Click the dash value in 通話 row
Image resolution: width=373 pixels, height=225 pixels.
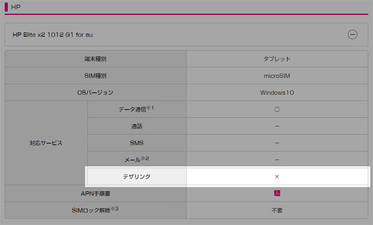pos(277,126)
